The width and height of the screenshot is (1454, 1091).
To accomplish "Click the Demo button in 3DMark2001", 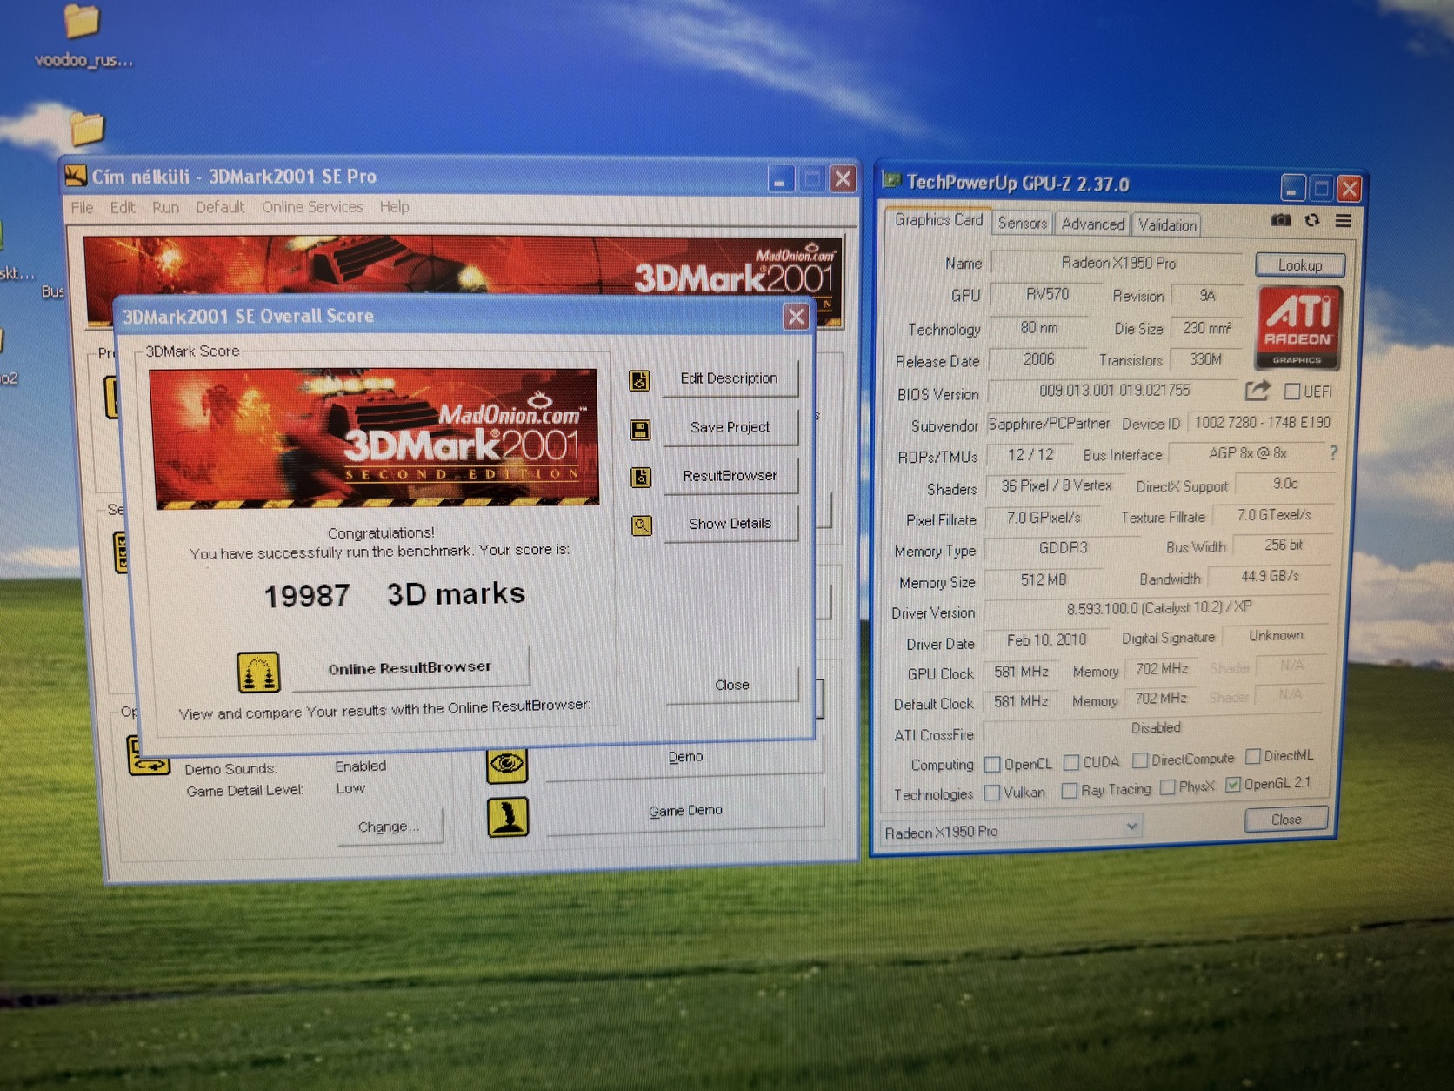I will coord(685,757).
